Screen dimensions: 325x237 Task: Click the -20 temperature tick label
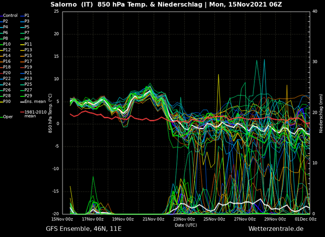pyautogui.click(x=56, y=214)
